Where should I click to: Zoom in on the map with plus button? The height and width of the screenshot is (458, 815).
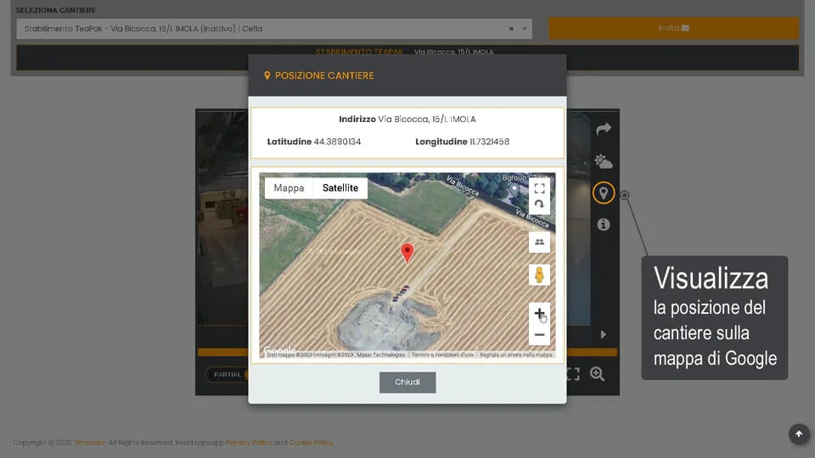[539, 313]
